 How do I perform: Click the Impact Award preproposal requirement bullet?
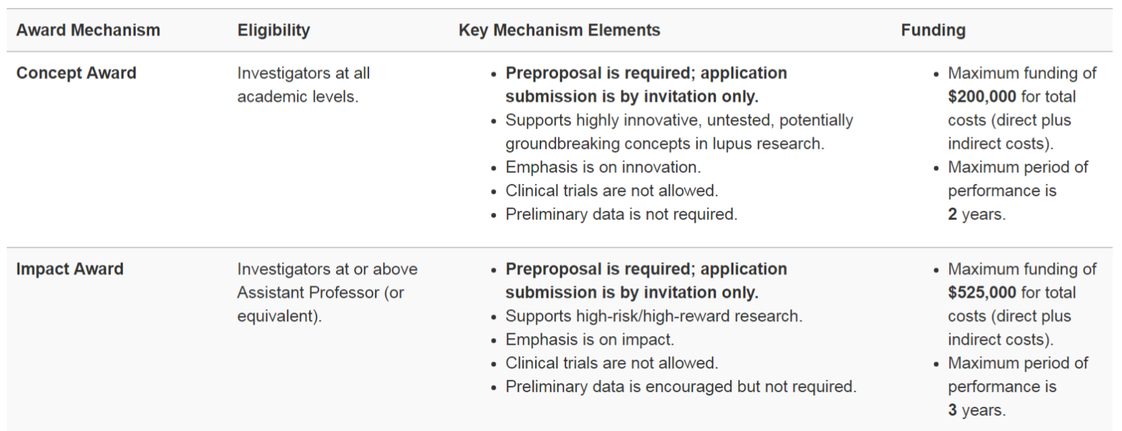(x=646, y=281)
